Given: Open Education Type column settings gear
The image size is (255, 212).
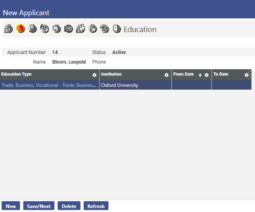Looking at the screenshot, I should [x=94, y=75].
